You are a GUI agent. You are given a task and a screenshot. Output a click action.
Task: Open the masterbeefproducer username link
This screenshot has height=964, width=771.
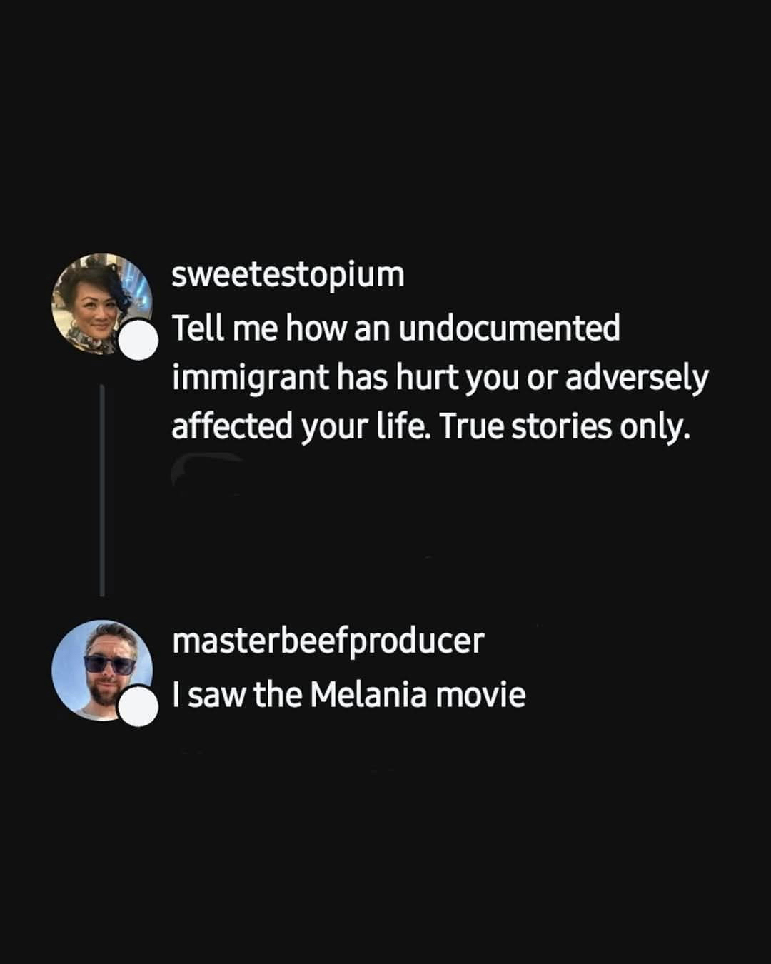(x=328, y=641)
